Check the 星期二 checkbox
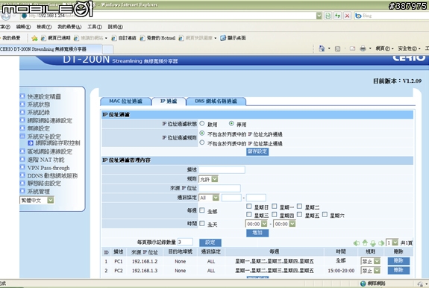Viewport: 429px width, 288px height. [299, 206]
